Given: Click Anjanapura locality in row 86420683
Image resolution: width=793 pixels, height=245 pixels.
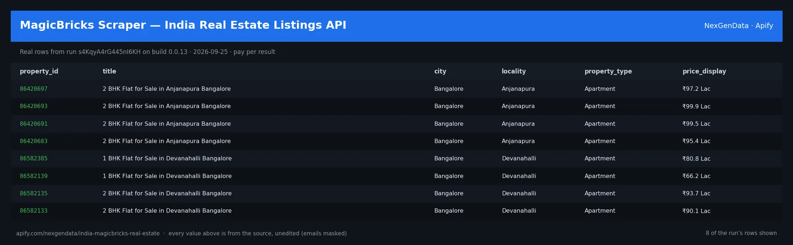Looking at the screenshot, I should pyautogui.click(x=518, y=141).
